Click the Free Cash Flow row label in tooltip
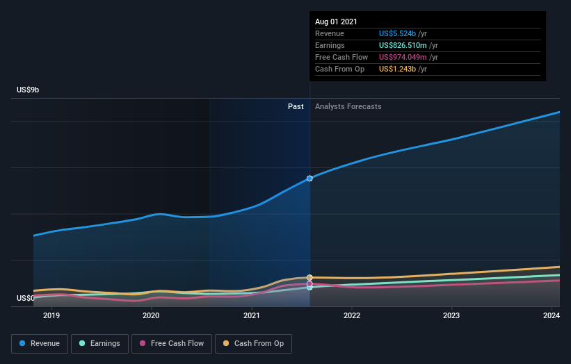Viewport: 571px width, 364px height. [341, 57]
